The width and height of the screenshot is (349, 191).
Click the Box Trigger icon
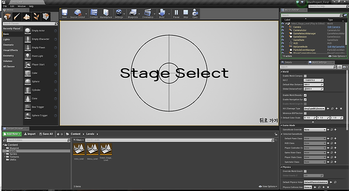click(28, 107)
